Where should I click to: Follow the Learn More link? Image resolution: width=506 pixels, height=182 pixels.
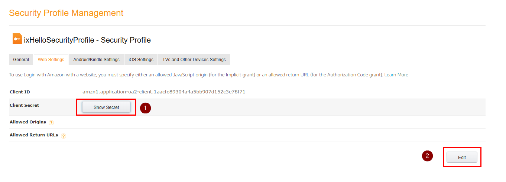396,75
